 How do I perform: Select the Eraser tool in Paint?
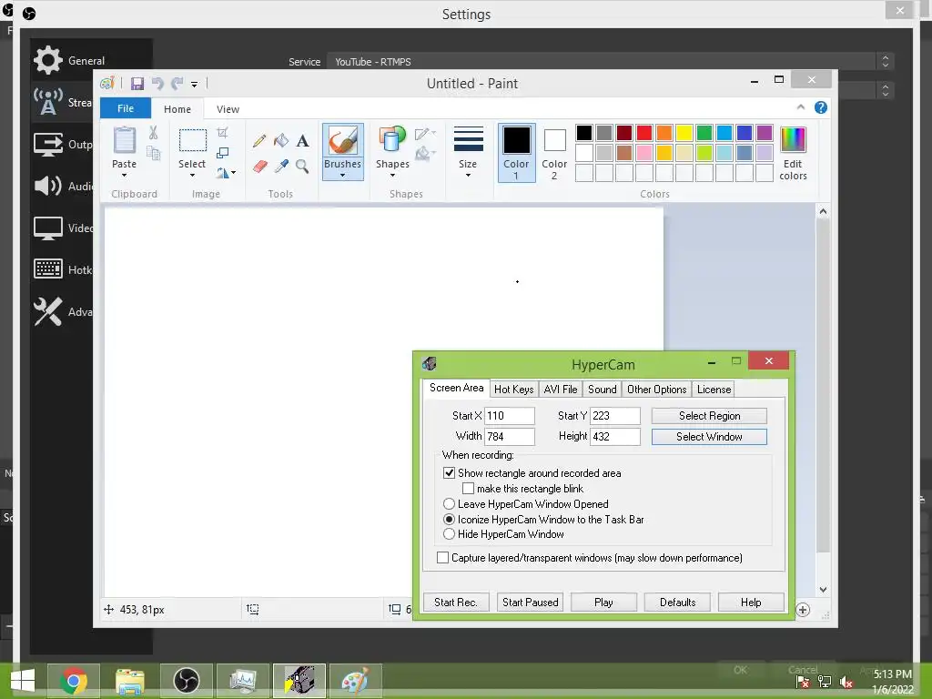coord(259,166)
